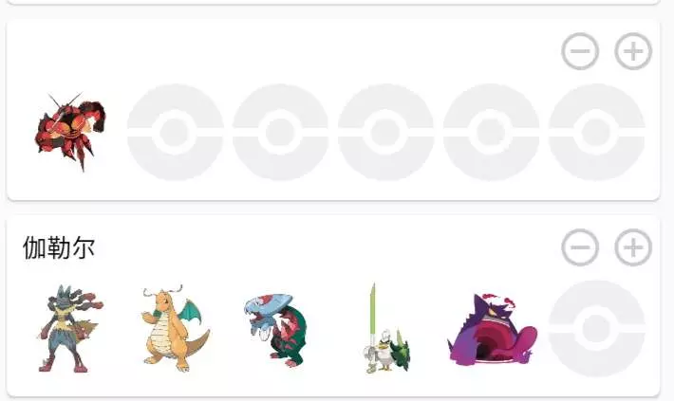Select the first empty Poké Ball slot next to Buzzwole
The width and height of the screenshot is (674, 401).
pos(175,132)
